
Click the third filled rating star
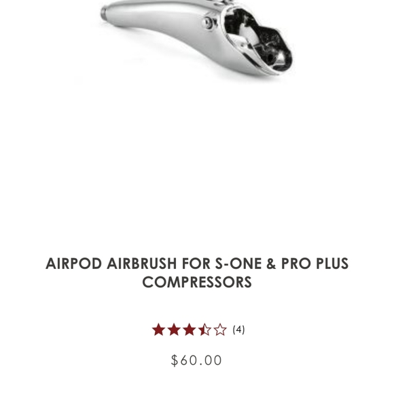click(x=190, y=329)
